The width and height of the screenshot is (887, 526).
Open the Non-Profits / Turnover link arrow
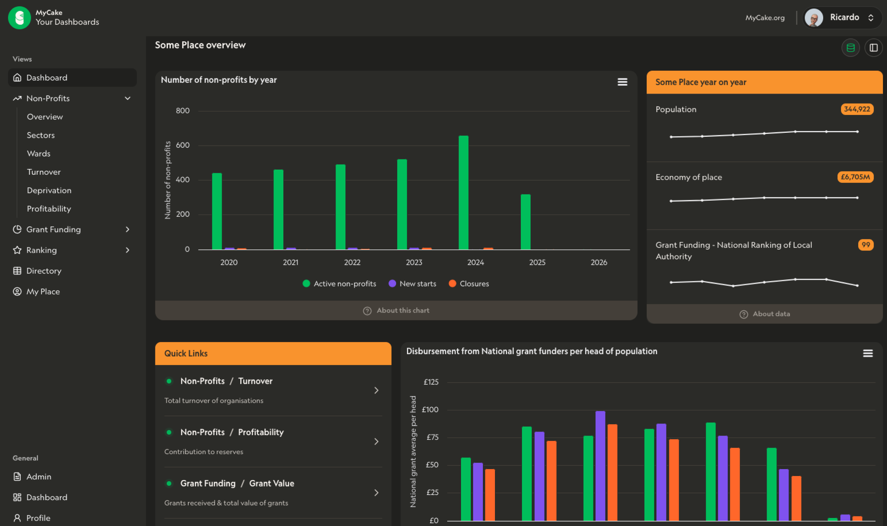pos(376,390)
